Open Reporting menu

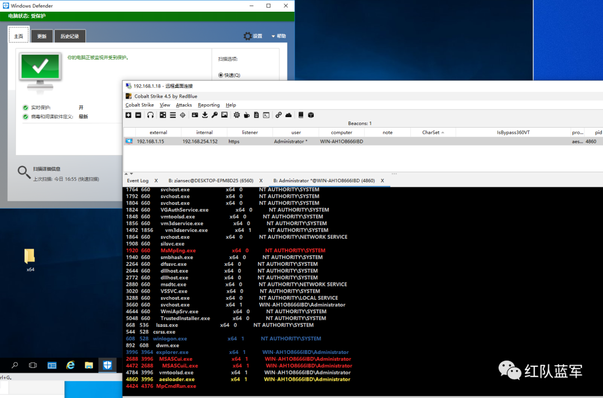click(208, 105)
